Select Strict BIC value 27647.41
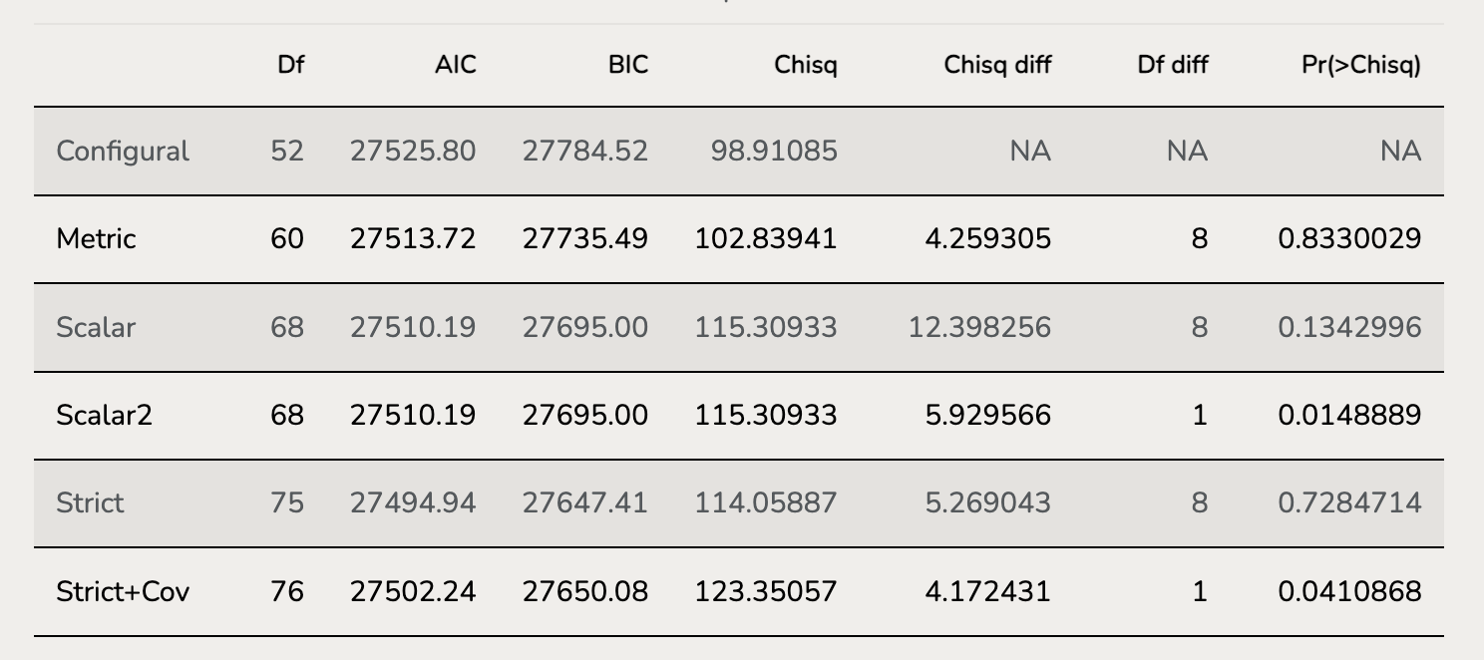This screenshot has width=1484, height=660. coord(584,502)
